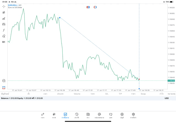This screenshot has width=176, height=123.
Task: Open the การตั้งค่า settings tab
Action: 133,115
